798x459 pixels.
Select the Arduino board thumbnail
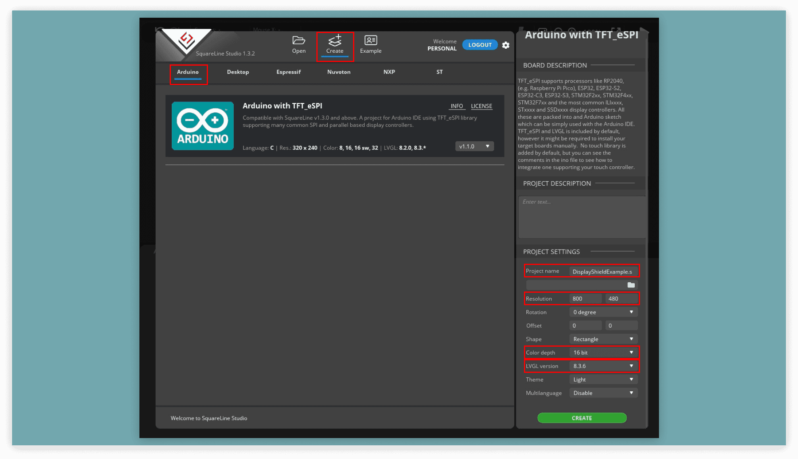click(202, 126)
